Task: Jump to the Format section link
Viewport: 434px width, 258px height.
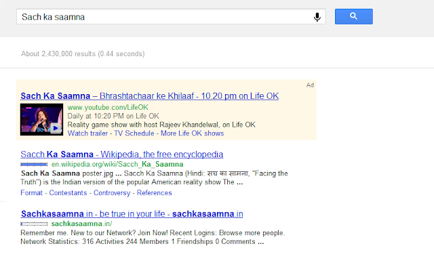Action: [x=32, y=193]
